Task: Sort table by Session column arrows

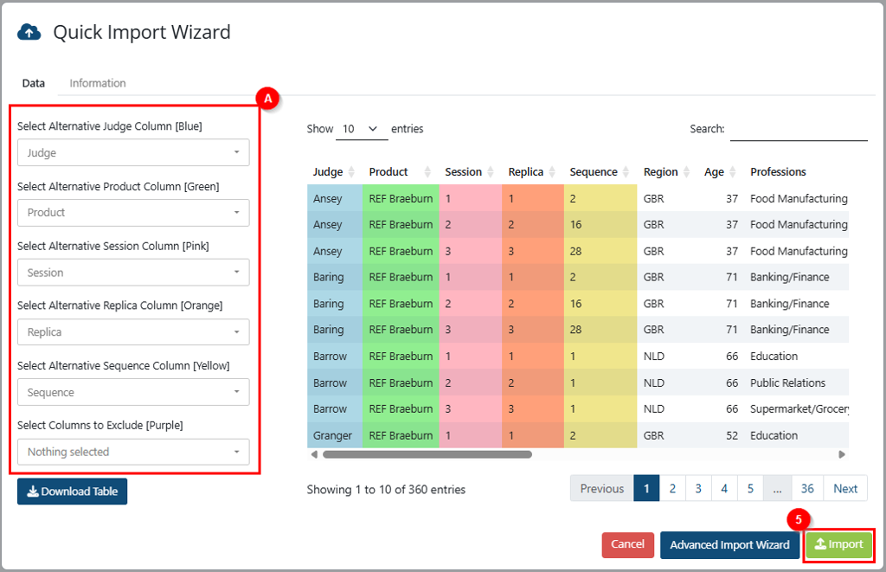Action: click(491, 172)
